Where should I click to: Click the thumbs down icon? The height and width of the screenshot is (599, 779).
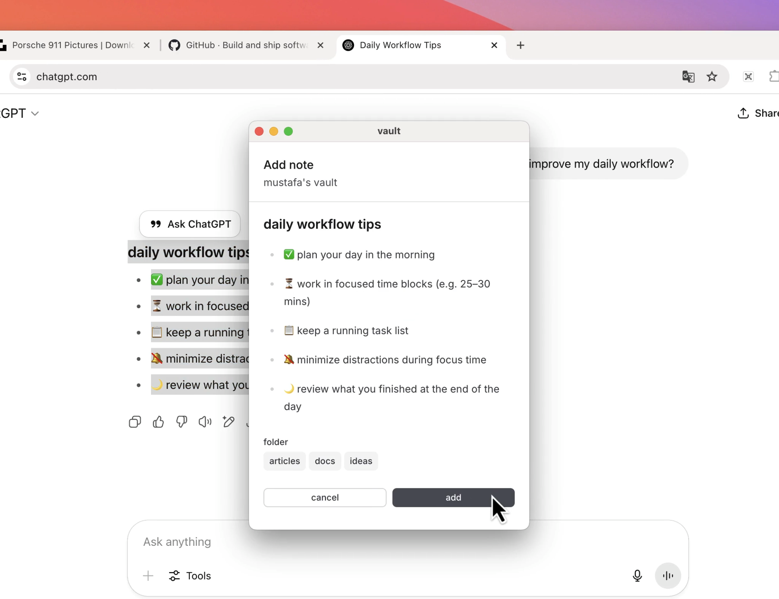click(181, 422)
